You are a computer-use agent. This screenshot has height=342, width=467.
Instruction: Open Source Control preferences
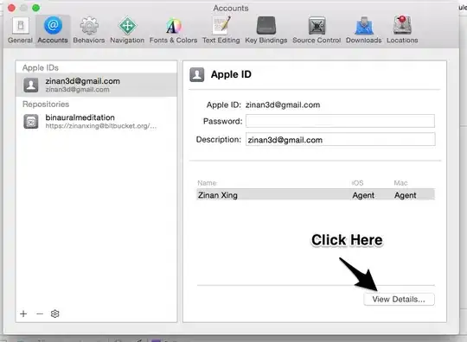click(x=317, y=30)
